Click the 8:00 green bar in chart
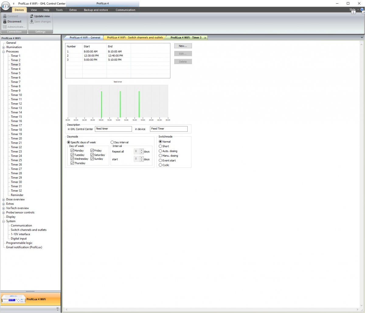 (x=101, y=104)
